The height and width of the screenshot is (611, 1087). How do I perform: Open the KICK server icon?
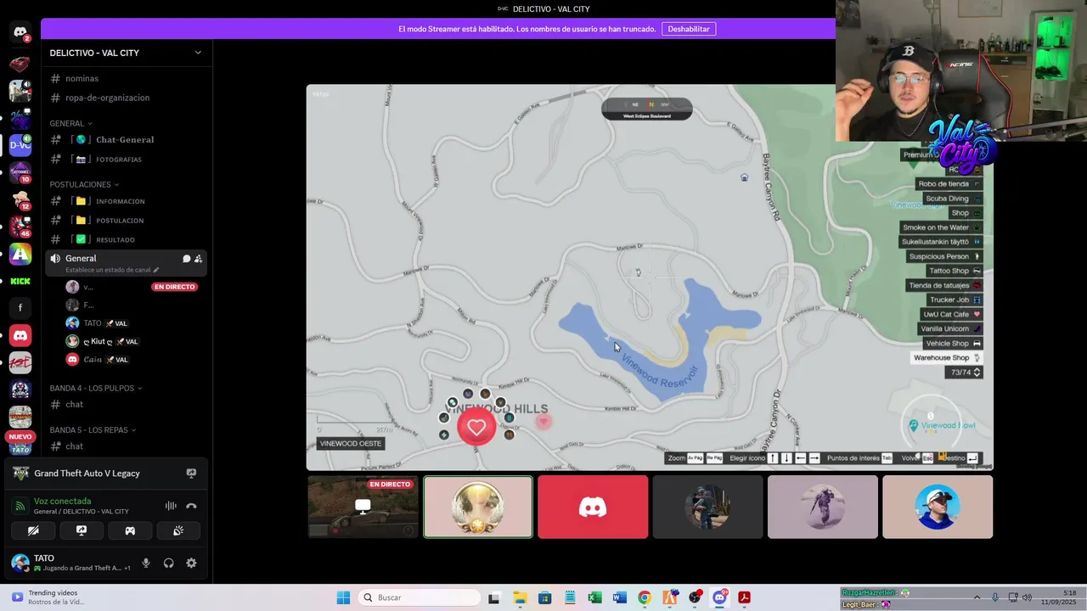(20, 281)
